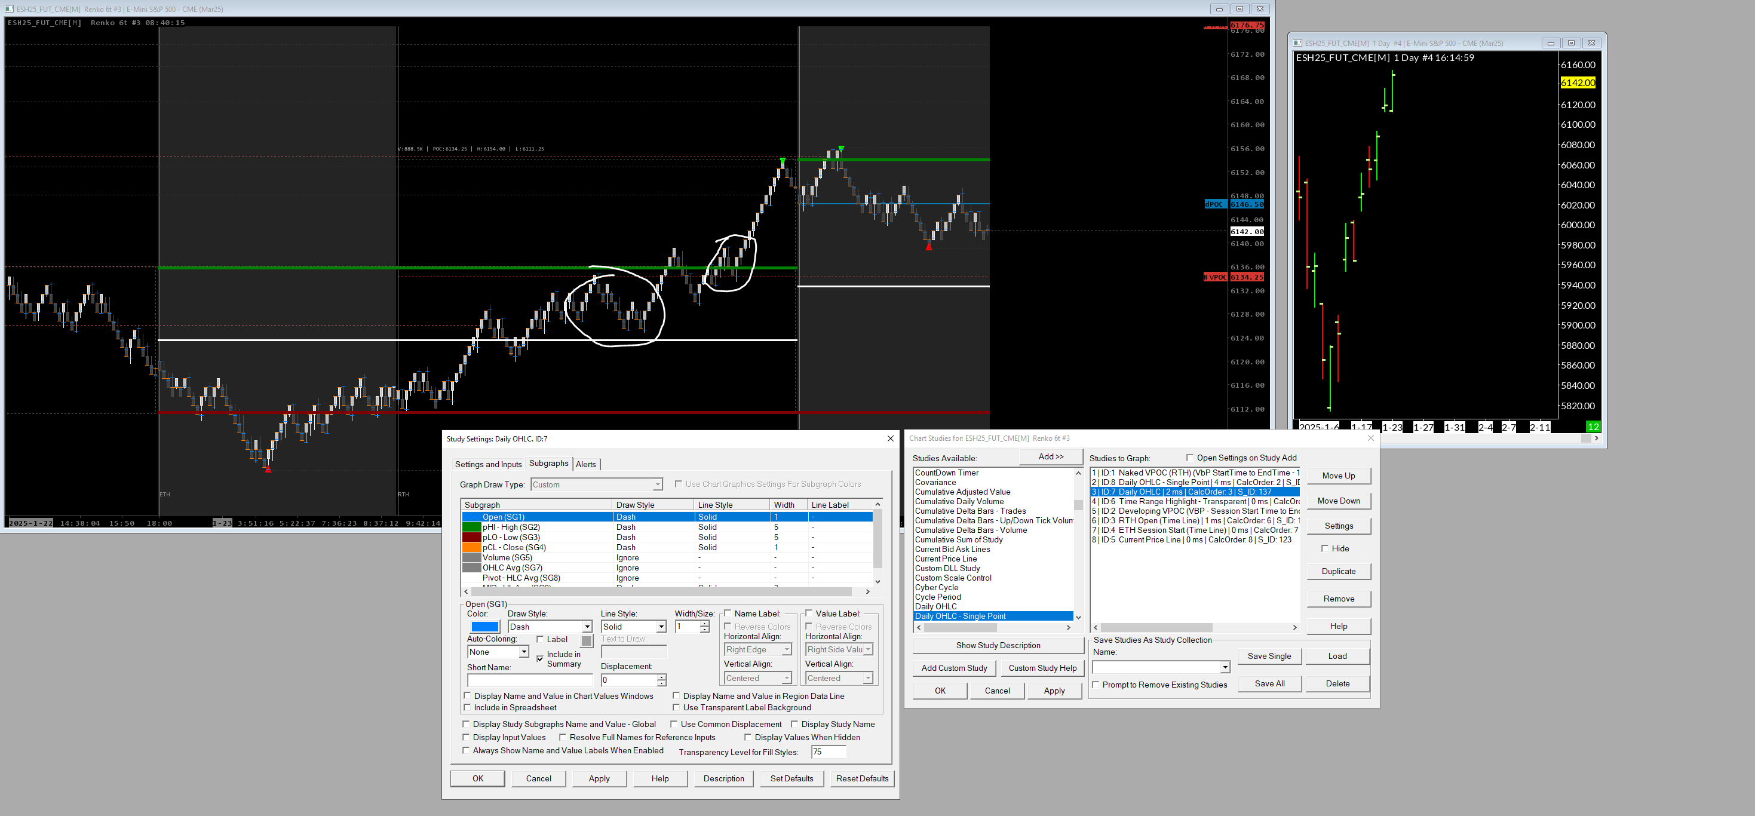Expand the Auto-Coloring dropdown
The height and width of the screenshot is (816, 1755).
click(x=523, y=652)
